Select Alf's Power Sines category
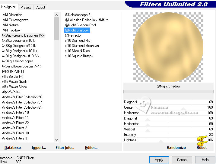 14,87
